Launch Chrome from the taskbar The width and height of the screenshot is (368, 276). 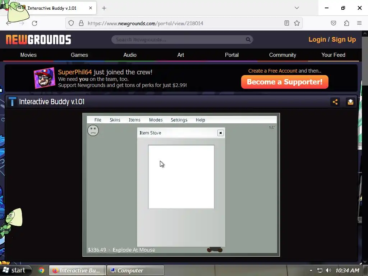[42, 270]
